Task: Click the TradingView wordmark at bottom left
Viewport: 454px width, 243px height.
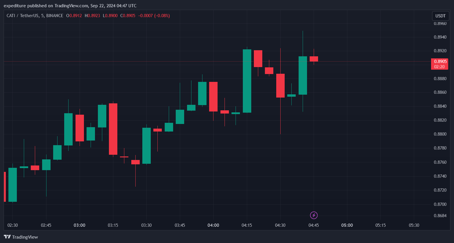Action: (x=25, y=237)
